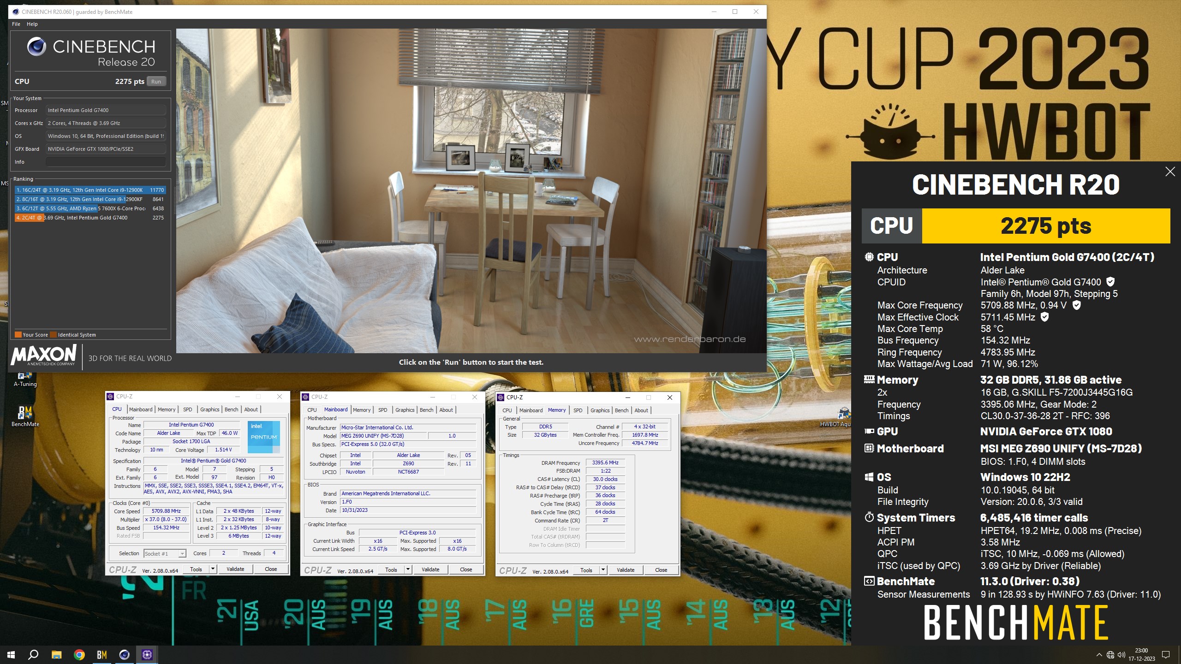Expand Tools dropdown arrow in right CPU-Z window
This screenshot has height=664, width=1181.
pos(603,570)
